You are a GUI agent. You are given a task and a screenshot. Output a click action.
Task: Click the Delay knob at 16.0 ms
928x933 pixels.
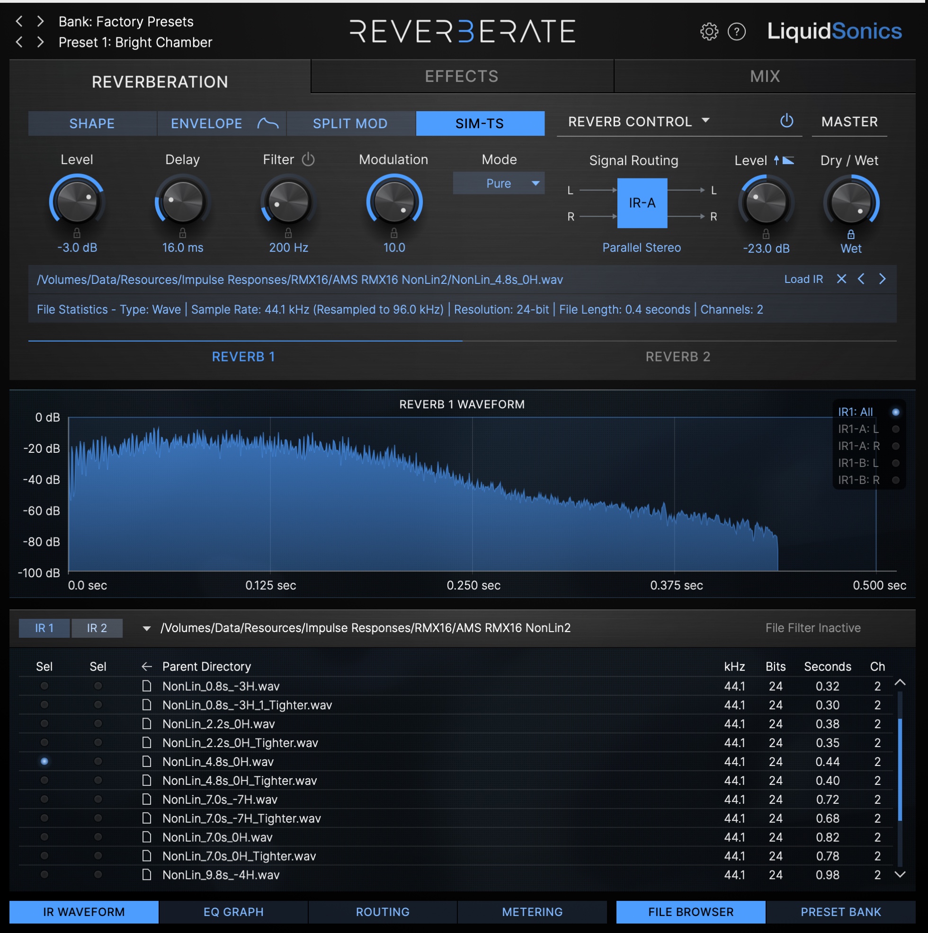pos(183,201)
